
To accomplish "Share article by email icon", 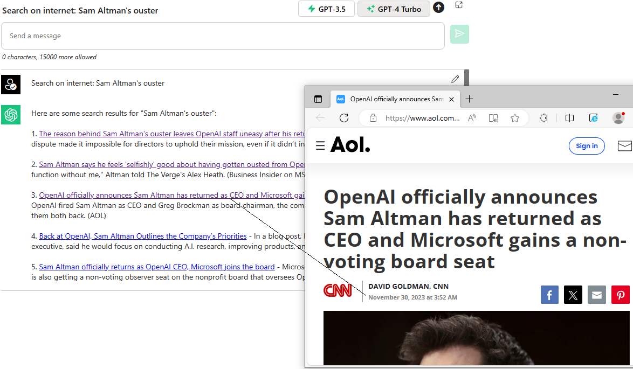I will pyautogui.click(x=597, y=295).
